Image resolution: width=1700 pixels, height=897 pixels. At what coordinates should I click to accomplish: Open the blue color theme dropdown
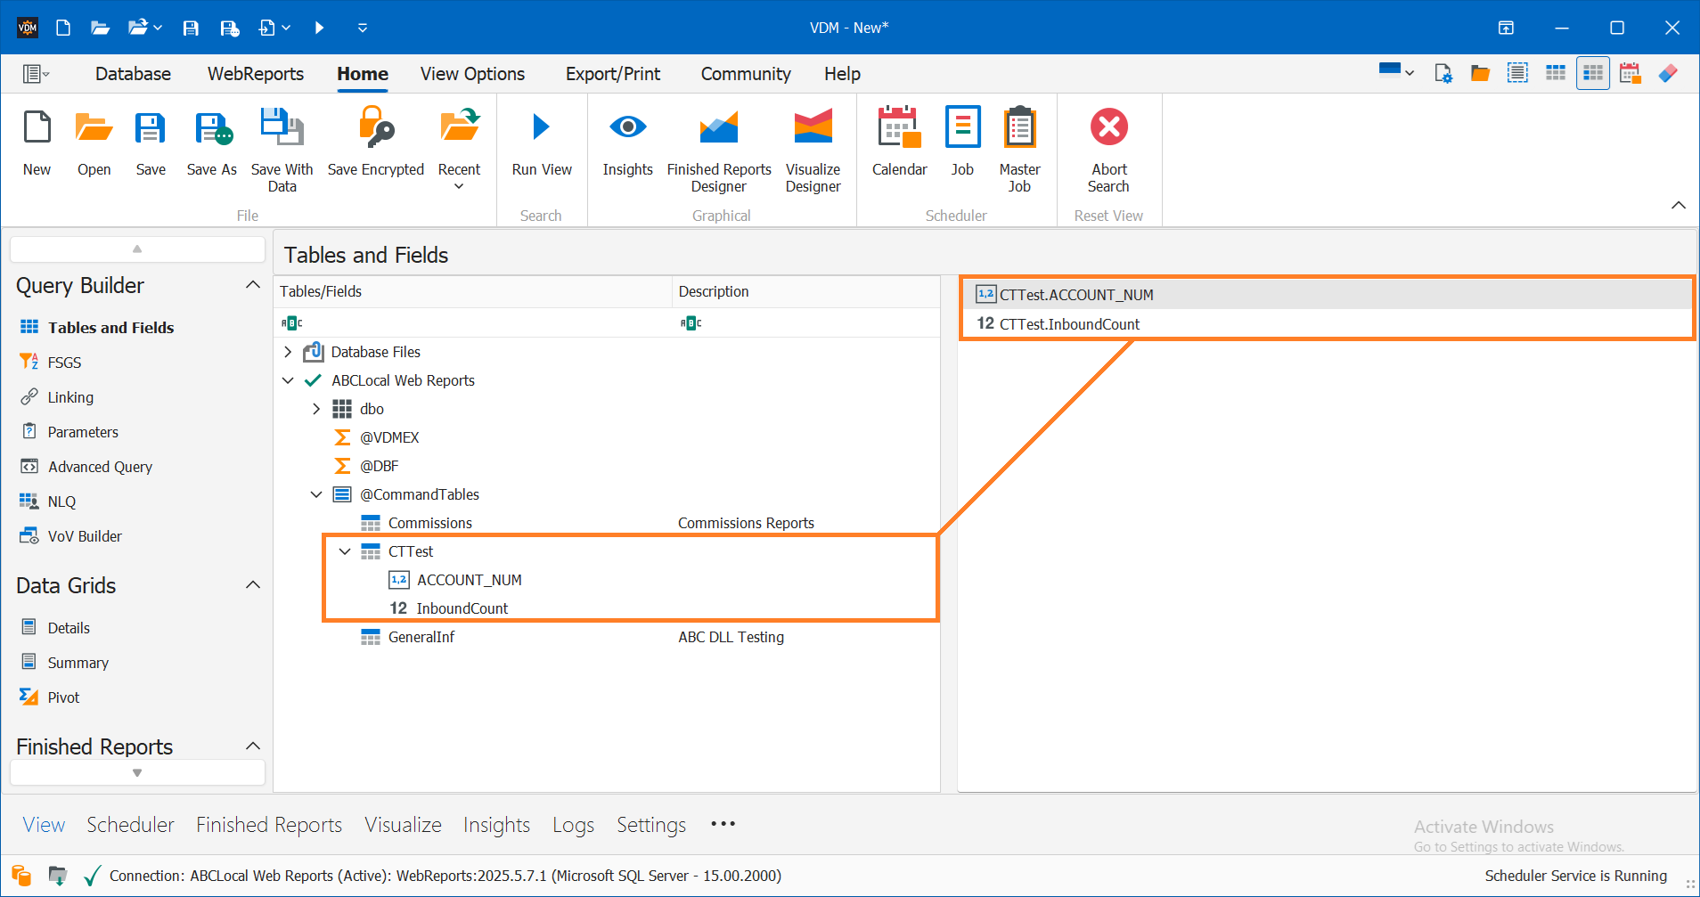point(1394,72)
